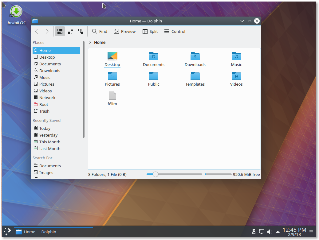The image size is (319, 240).
Task: Toggle file Preview mode
Action: pyautogui.click(x=125, y=31)
